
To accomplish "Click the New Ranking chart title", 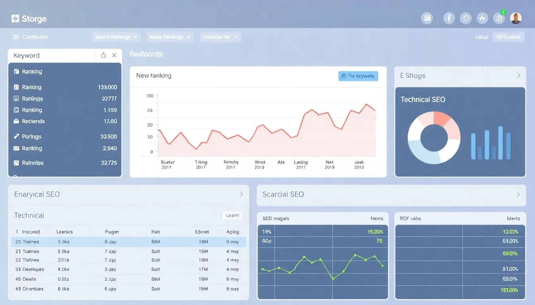I will tap(154, 75).
